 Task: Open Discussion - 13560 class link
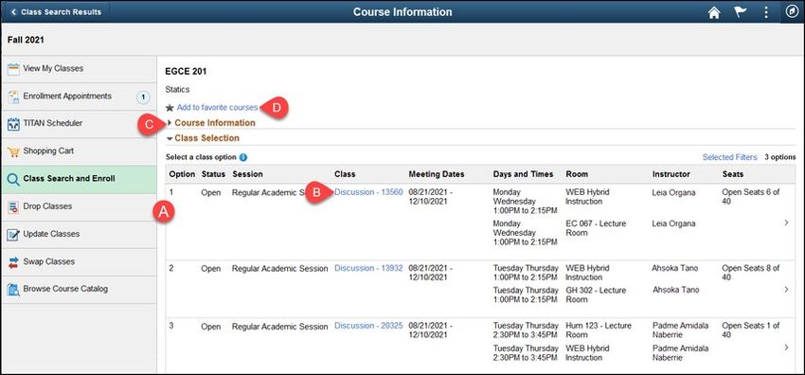coord(368,192)
